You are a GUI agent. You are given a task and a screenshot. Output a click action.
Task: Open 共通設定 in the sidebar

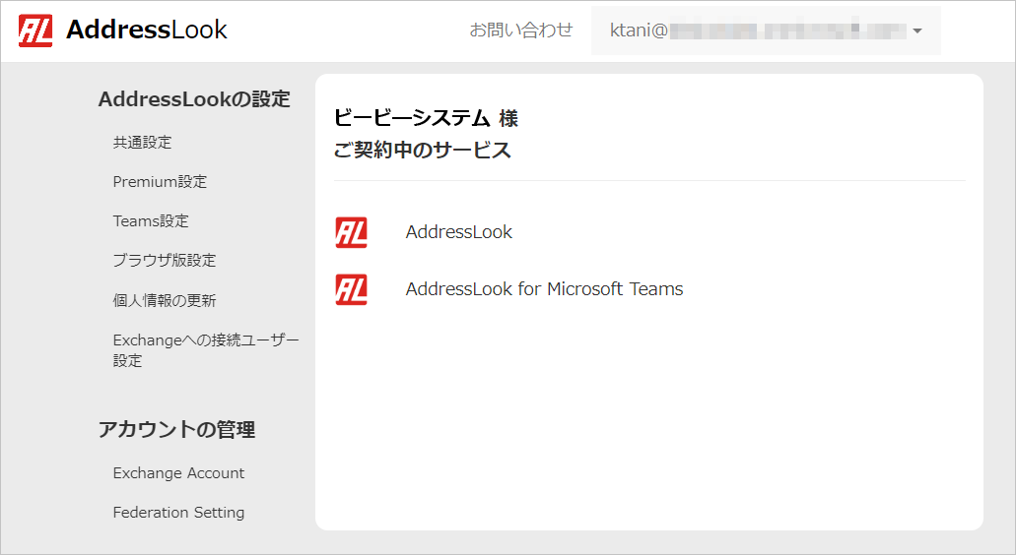point(143,143)
